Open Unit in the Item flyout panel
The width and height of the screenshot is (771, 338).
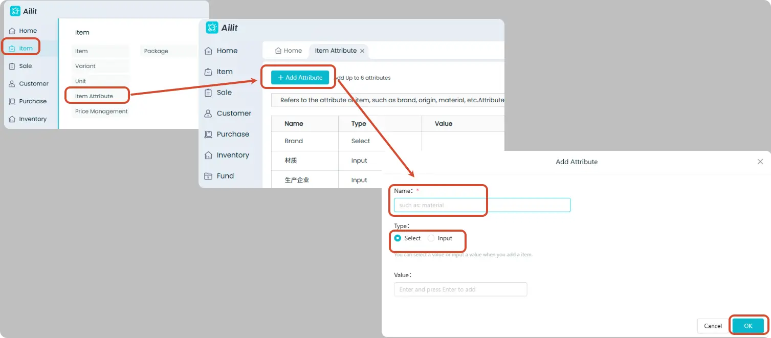[100, 81]
